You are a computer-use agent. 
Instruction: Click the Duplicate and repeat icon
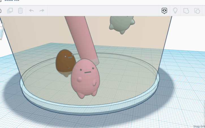pos(10,10)
